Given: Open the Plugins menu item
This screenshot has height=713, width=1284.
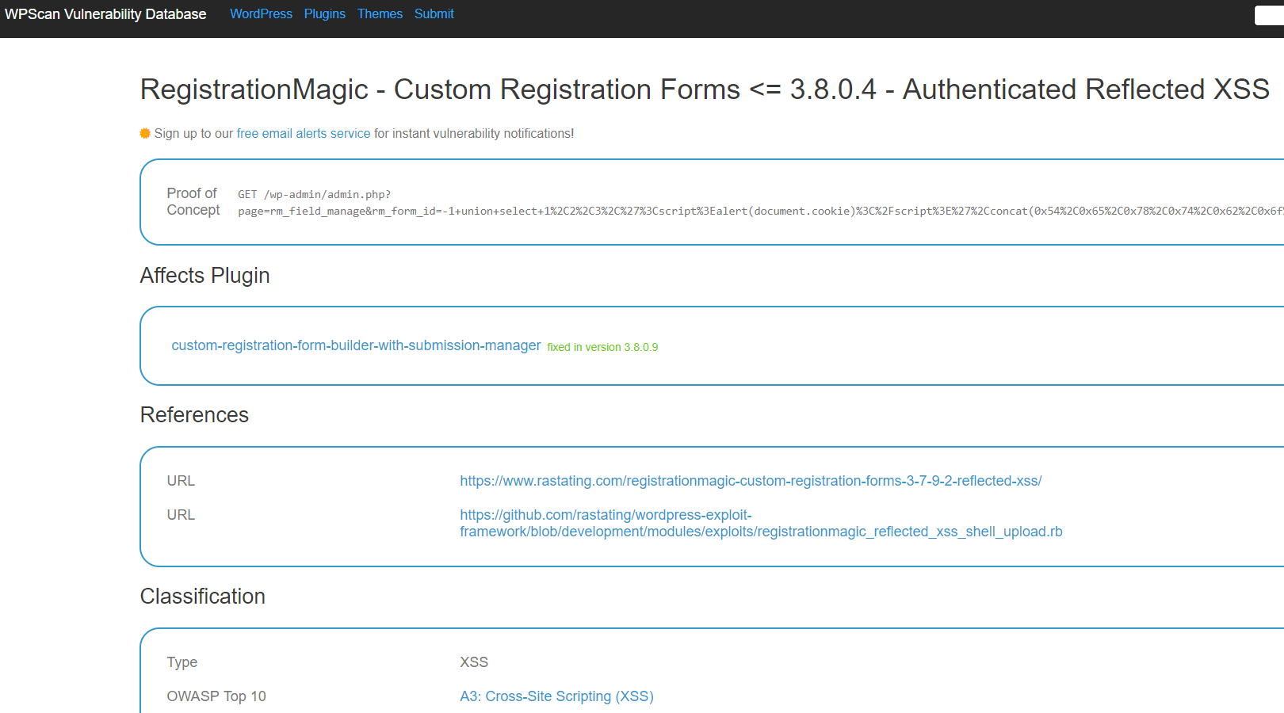Looking at the screenshot, I should click(325, 14).
